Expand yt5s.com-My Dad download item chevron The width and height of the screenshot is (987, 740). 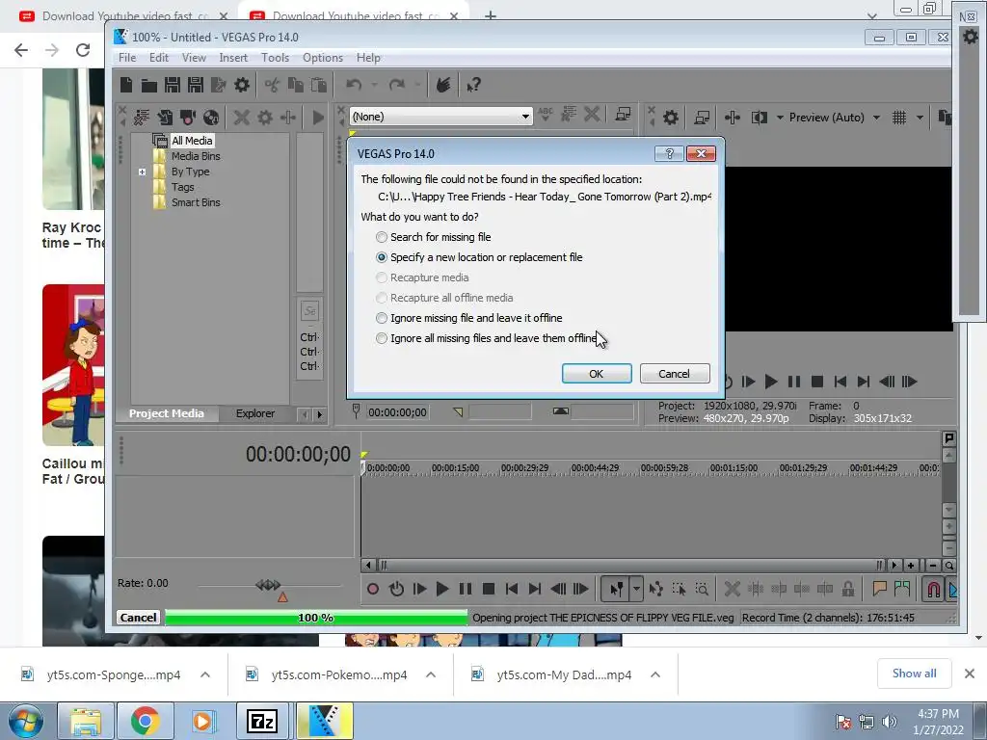click(655, 674)
